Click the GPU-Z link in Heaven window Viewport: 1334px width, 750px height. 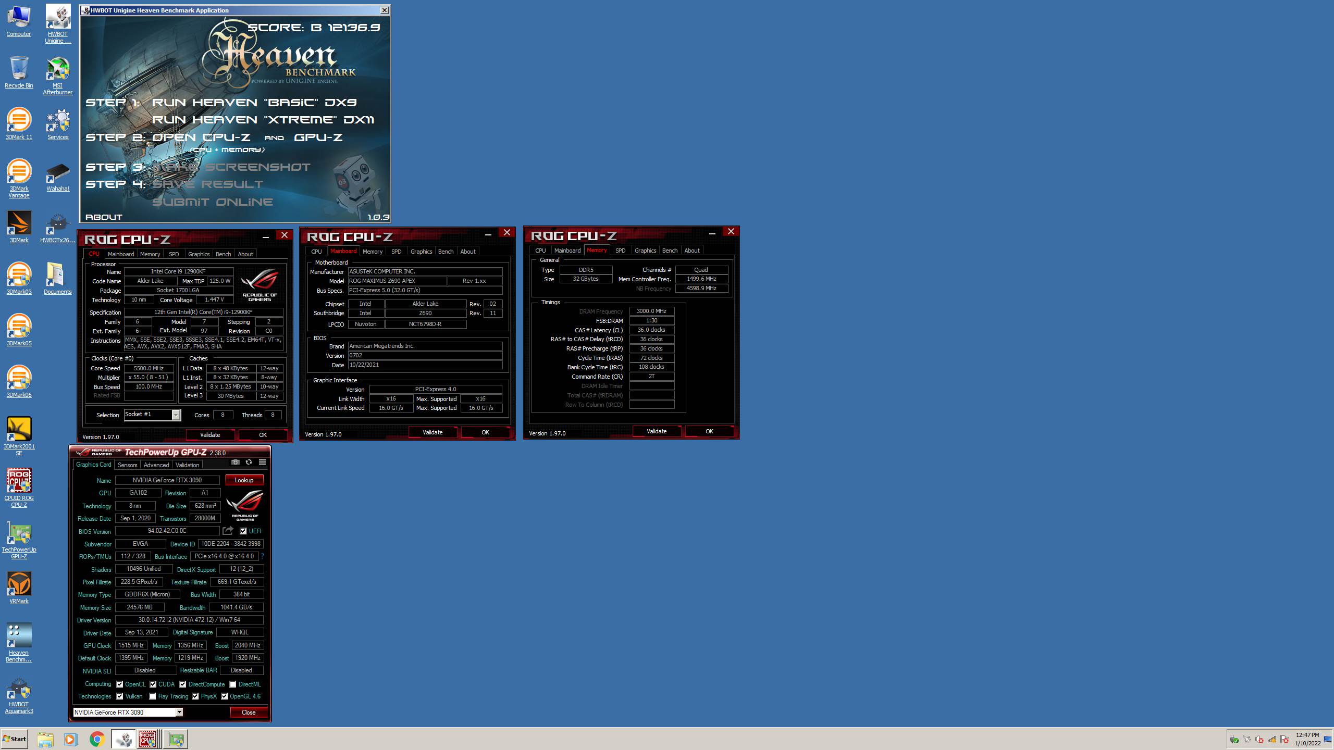[318, 137]
